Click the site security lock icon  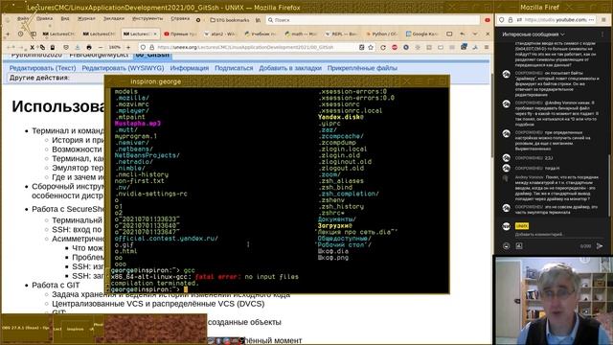click(151, 47)
